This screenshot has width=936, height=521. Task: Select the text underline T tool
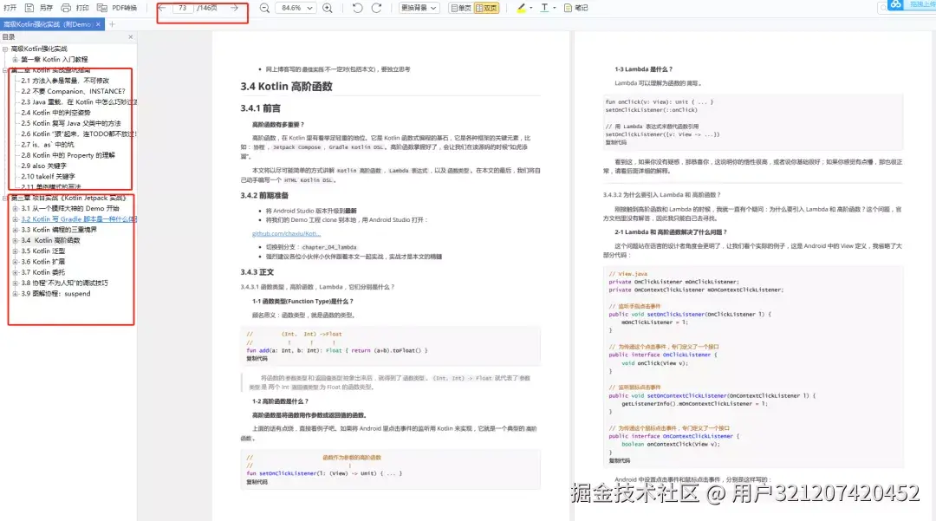544,8
